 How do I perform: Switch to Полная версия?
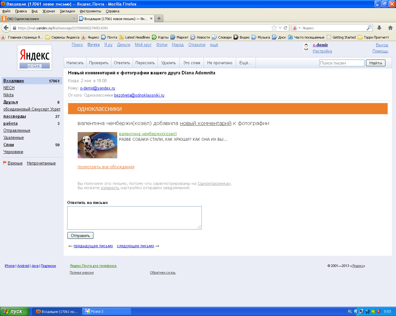(82, 272)
